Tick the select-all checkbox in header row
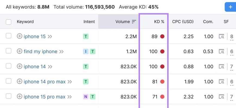This screenshot has height=108, width=236. tap(9, 22)
